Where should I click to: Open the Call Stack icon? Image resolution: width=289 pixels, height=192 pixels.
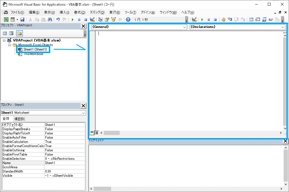coord(277,19)
